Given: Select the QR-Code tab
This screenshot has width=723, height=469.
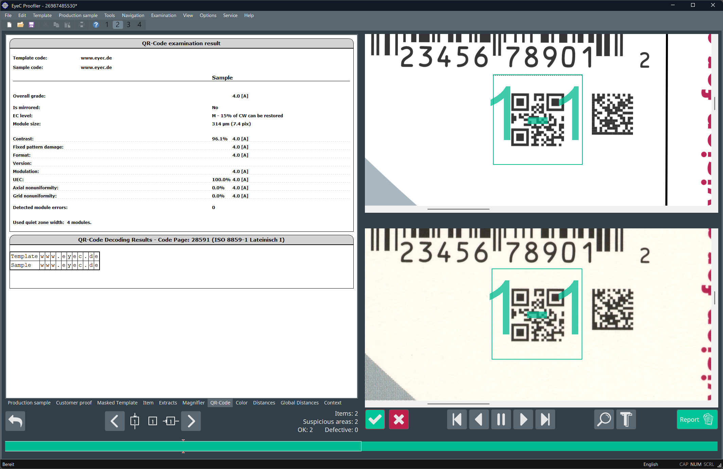Looking at the screenshot, I should pos(220,403).
